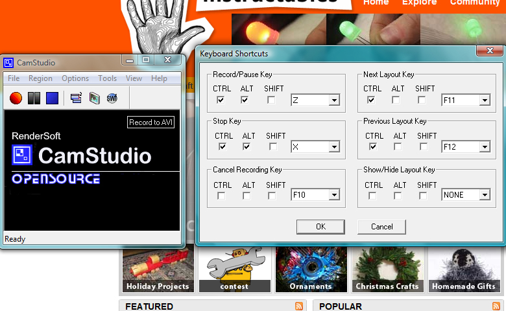The height and width of the screenshot is (311, 506).
Task: Click the FEATURED section heading
Action: point(149,306)
